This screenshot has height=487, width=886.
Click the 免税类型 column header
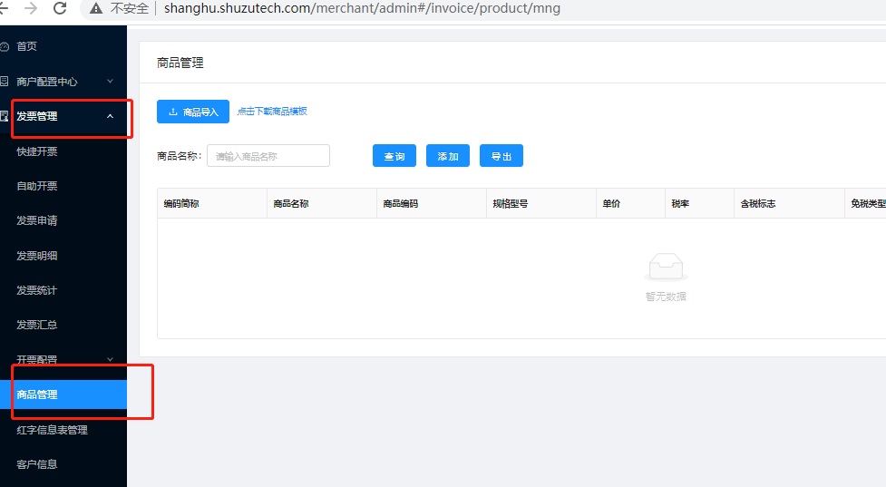868,203
